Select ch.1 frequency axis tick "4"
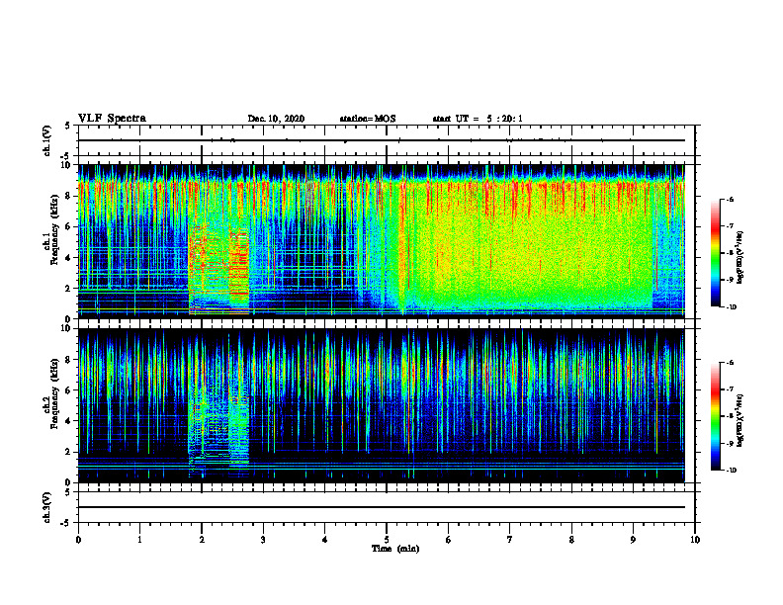This screenshot has width=783, height=605. [69, 258]
